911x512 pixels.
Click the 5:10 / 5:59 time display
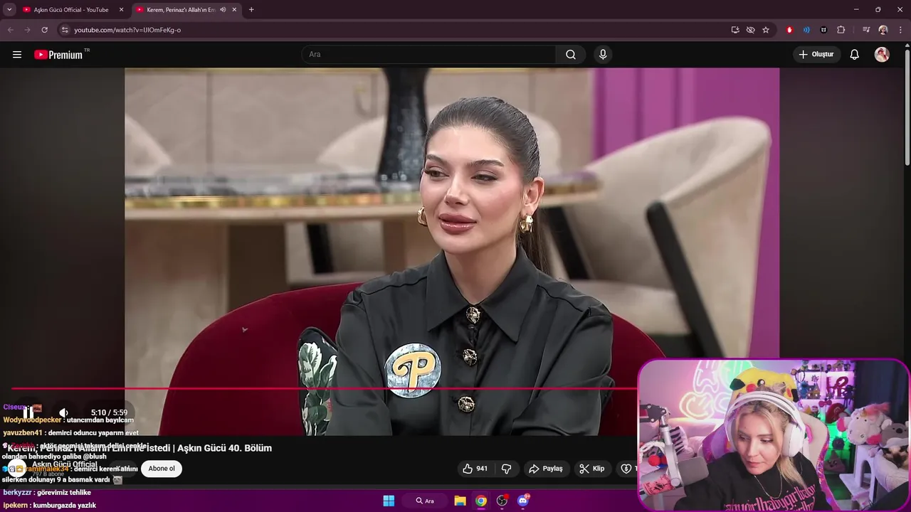click(x=109, y=412)
